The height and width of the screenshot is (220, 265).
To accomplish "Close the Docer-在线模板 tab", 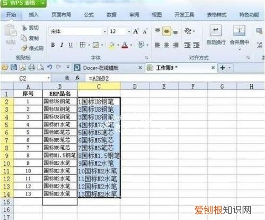I will (140, 67).
